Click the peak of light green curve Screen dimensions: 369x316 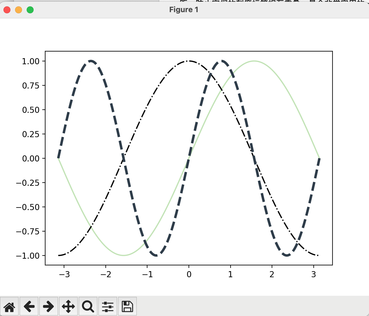[254, 61]
